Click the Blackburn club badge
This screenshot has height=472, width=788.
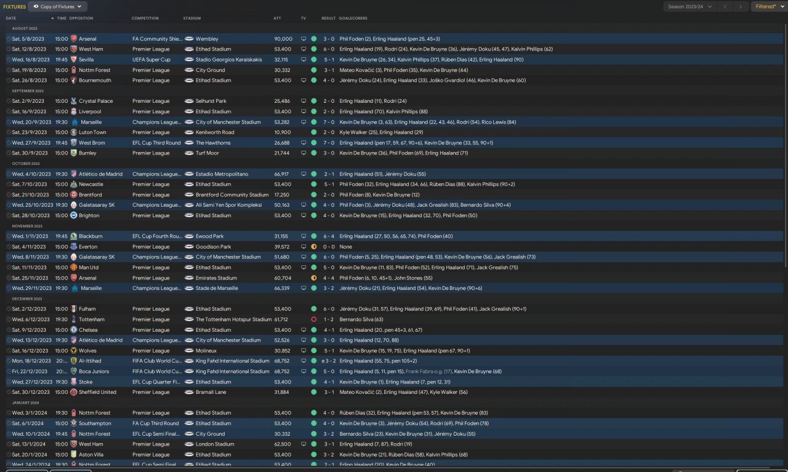[74, 236]
